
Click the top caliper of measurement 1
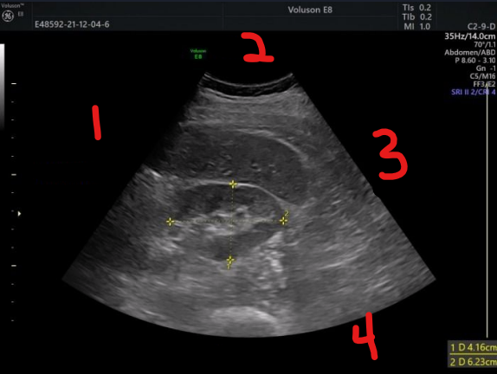tap(233, 184)
